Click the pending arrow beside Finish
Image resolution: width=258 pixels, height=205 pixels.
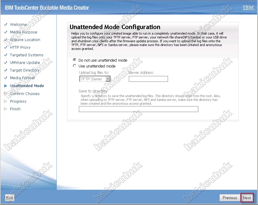click(6, 109)
